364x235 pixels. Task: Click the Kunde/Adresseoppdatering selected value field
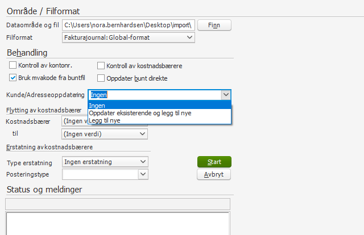click(154, 95)
